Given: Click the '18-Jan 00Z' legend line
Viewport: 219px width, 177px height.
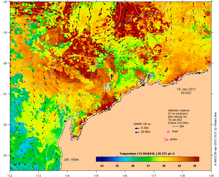Looking at the screenshot, I should [175, 120].
